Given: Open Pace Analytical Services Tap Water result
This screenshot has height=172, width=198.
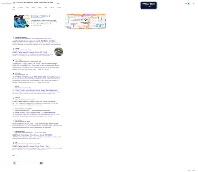Looking at the screenshot, I should click(35, 124).
